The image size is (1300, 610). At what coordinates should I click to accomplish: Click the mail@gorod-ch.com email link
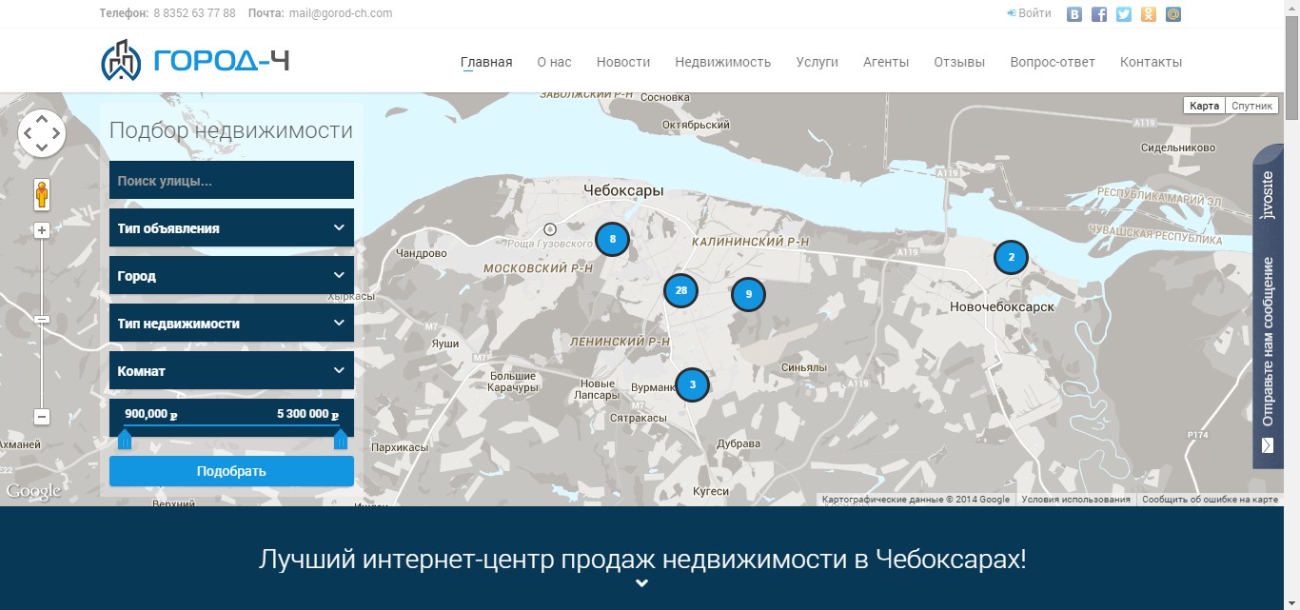[341, 13]
